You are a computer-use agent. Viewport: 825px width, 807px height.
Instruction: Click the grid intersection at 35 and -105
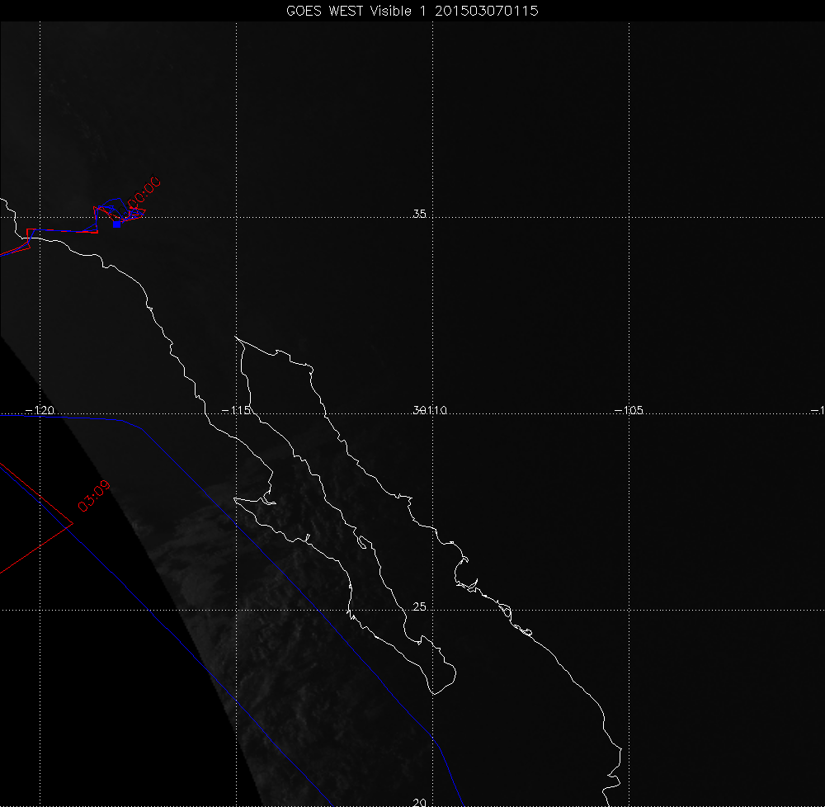click(x=630, y=218)
